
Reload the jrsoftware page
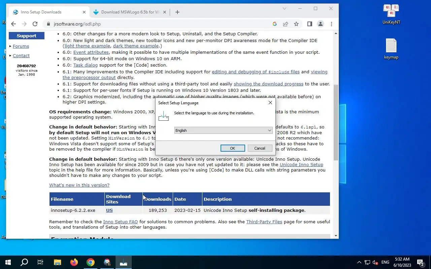point(35,24)
